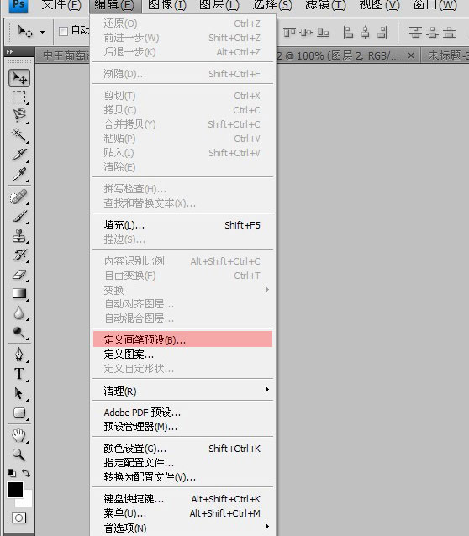This screenshot has width=469, height=536.
Task: Select the Gradient tool
Action: [x=19, y=293]
